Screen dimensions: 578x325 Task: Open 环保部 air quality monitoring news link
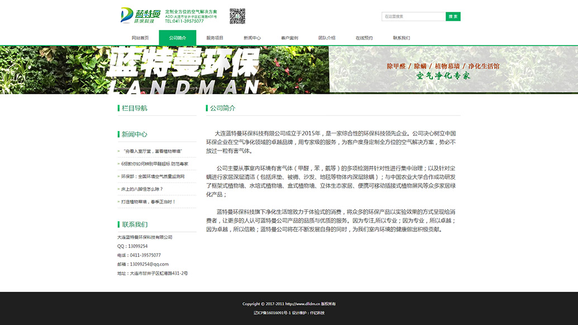(x=152, y=177)
